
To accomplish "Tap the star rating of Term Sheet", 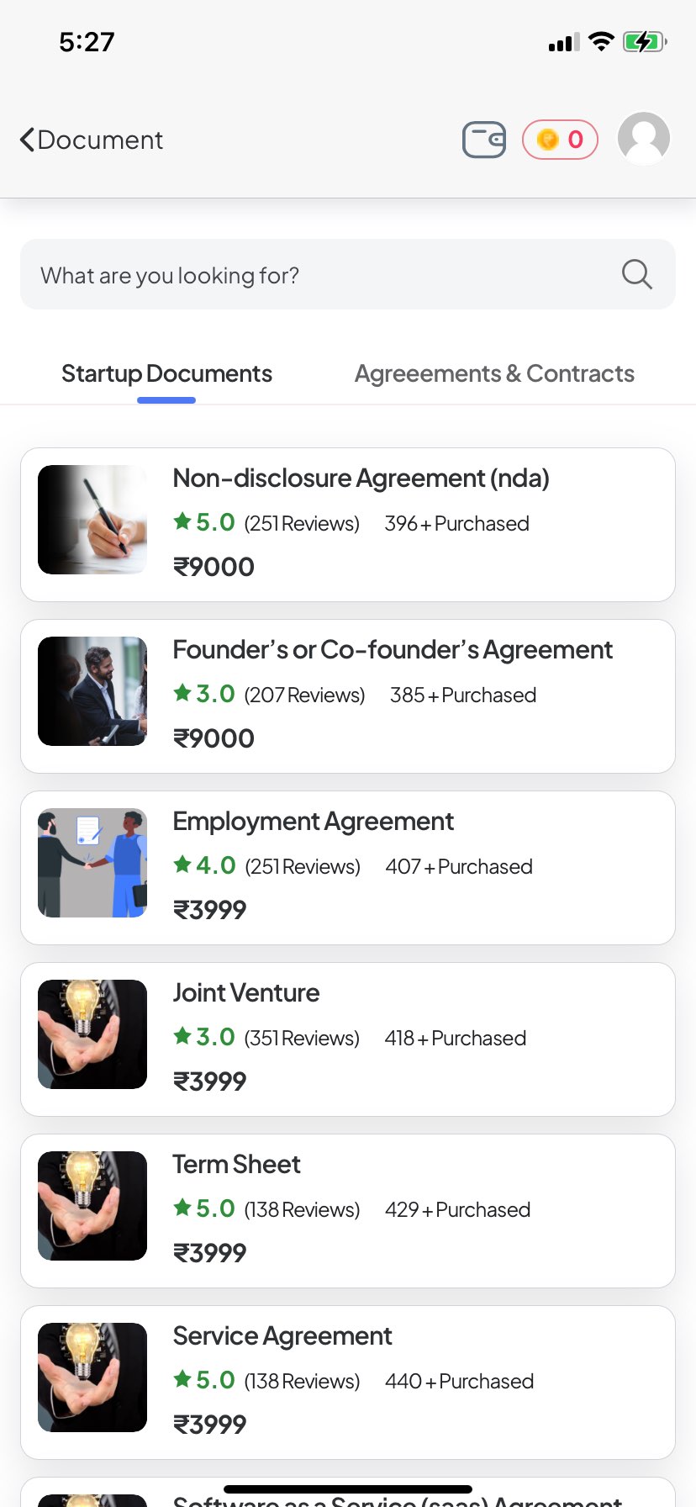I will pos(204,1208).
